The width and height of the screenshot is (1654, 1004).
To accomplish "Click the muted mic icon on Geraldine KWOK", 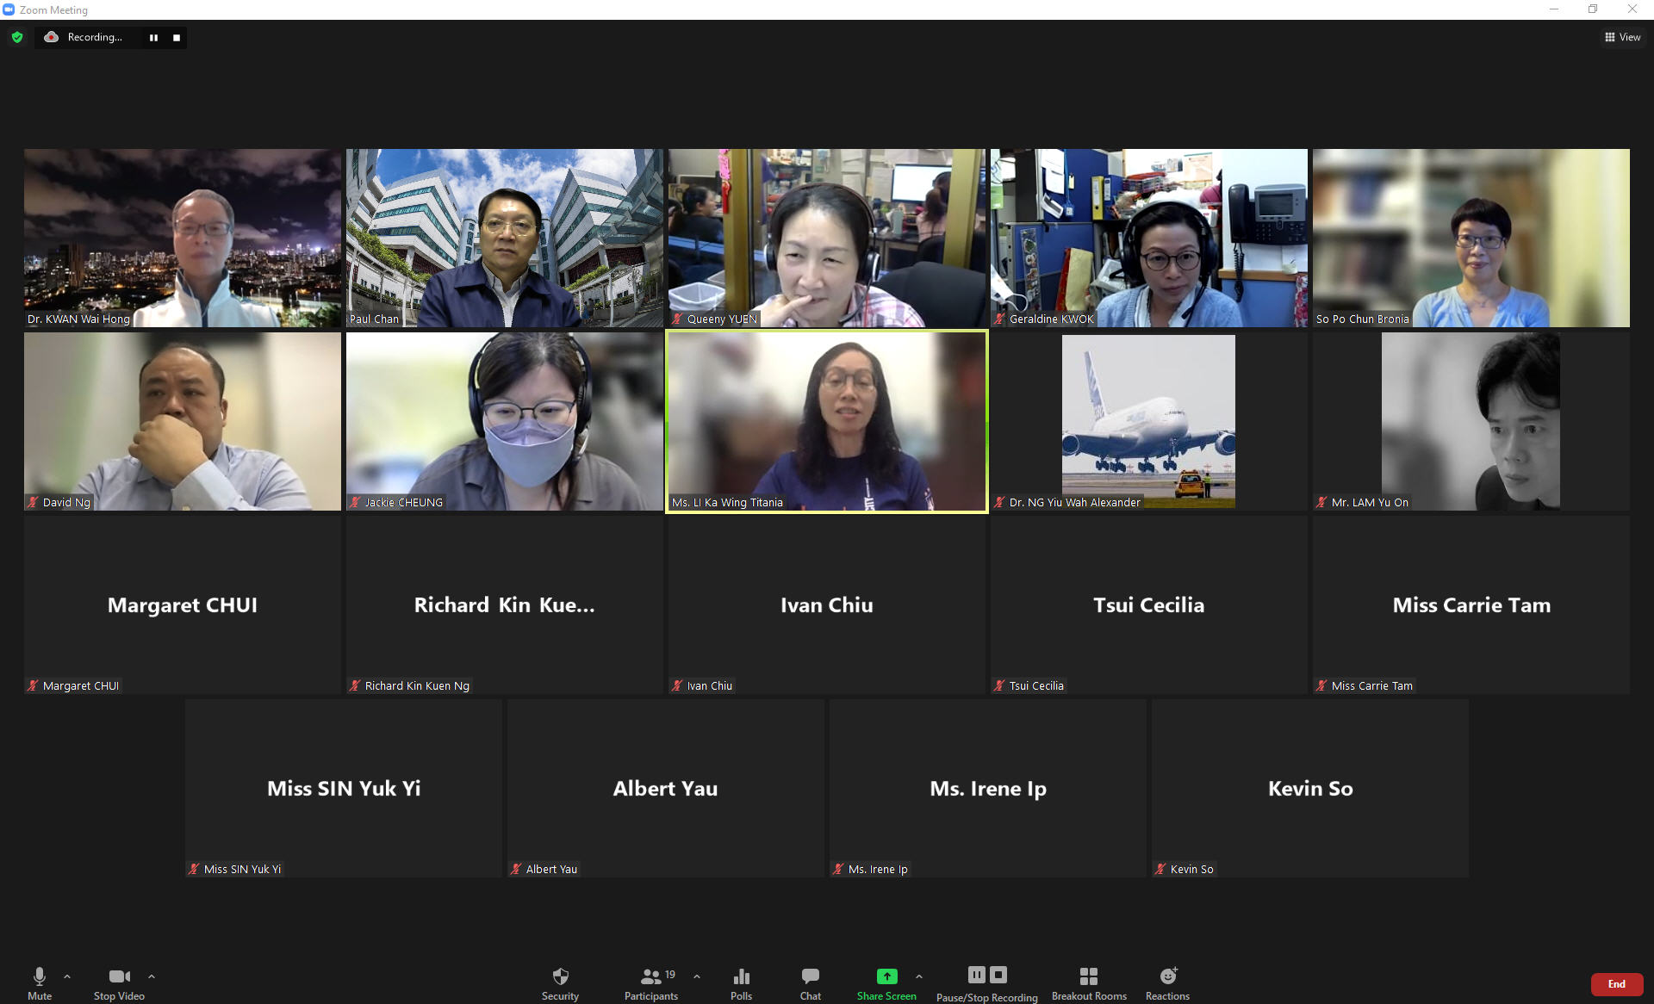I will (x=999, y=319).
